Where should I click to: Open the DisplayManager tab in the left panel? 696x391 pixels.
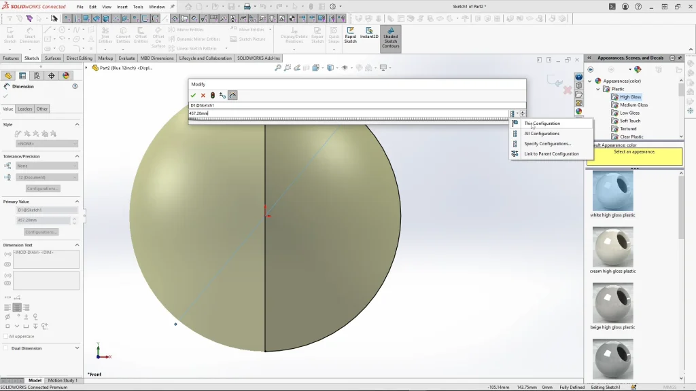[x=66, y=76]
